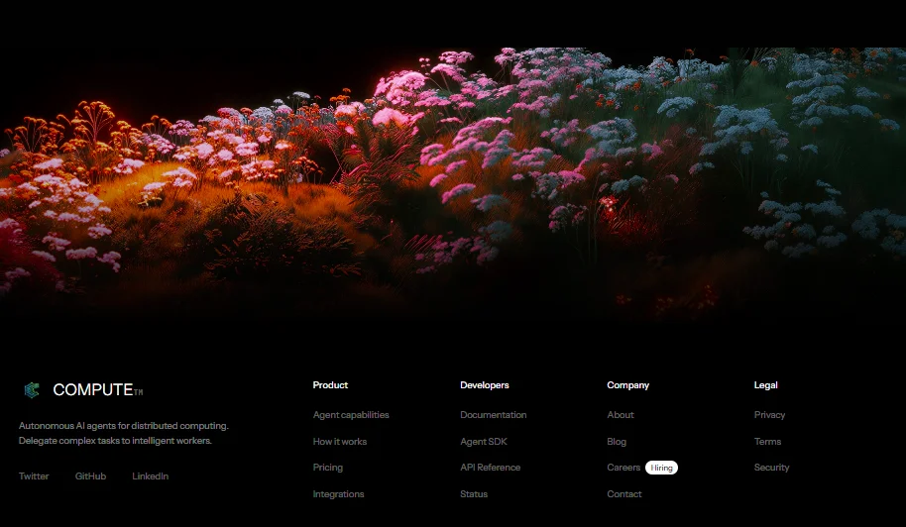Check the Status page link
906x527 pixels.
tap(474, 494)
